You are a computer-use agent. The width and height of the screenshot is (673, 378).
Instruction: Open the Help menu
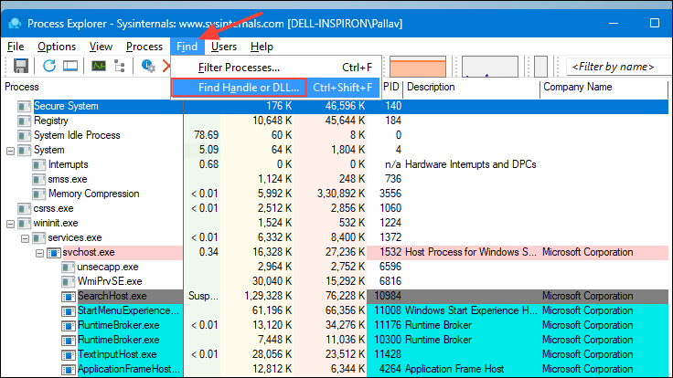pyautogui.click(x=262, y=47)
